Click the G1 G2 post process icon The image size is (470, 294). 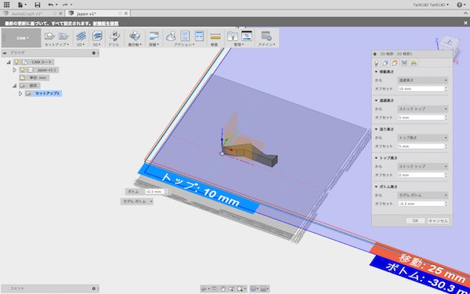185,36
